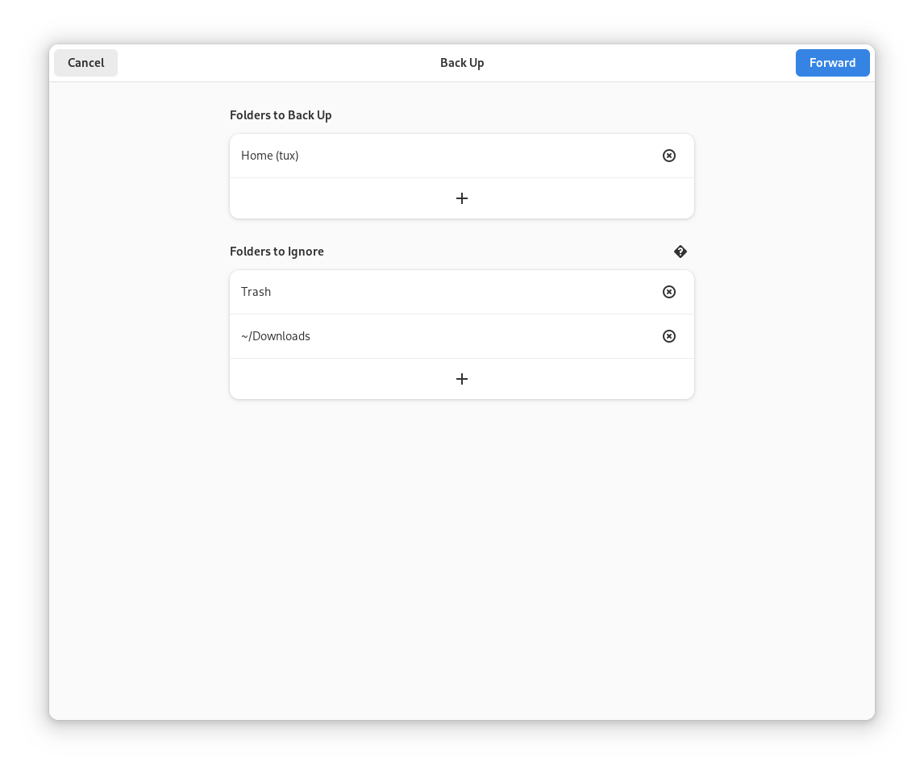Viewport: 924px width, 774px height.
Task: Open help for Folders to Ignore
Action: point(680,252)
